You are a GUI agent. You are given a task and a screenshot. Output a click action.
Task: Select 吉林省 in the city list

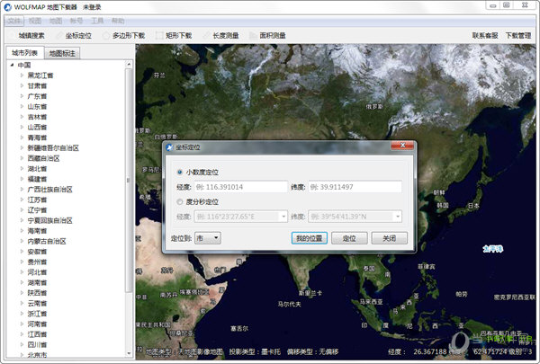point(37,117)
